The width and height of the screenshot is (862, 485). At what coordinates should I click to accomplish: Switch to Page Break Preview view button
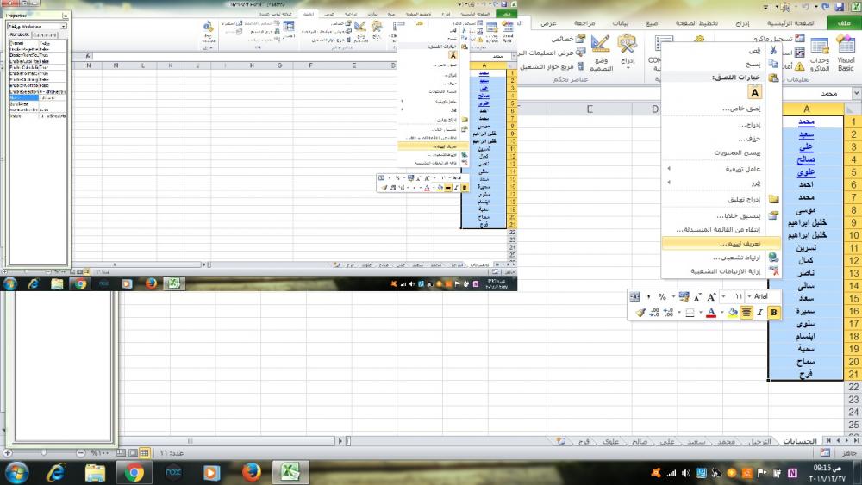pyautogui.click(x=121, y=452)
